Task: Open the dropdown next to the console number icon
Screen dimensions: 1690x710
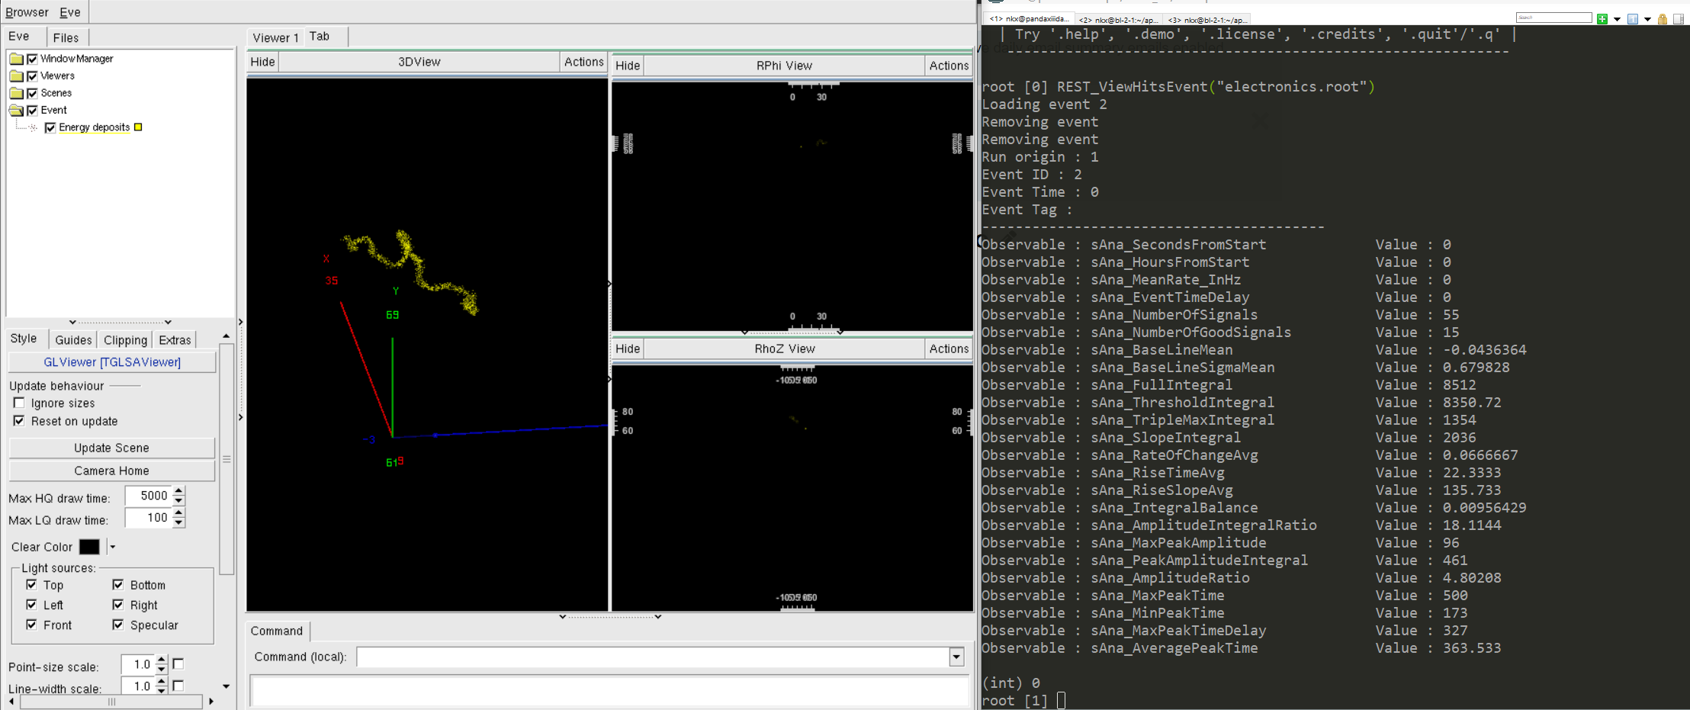Action: (x=1647, y=19)
